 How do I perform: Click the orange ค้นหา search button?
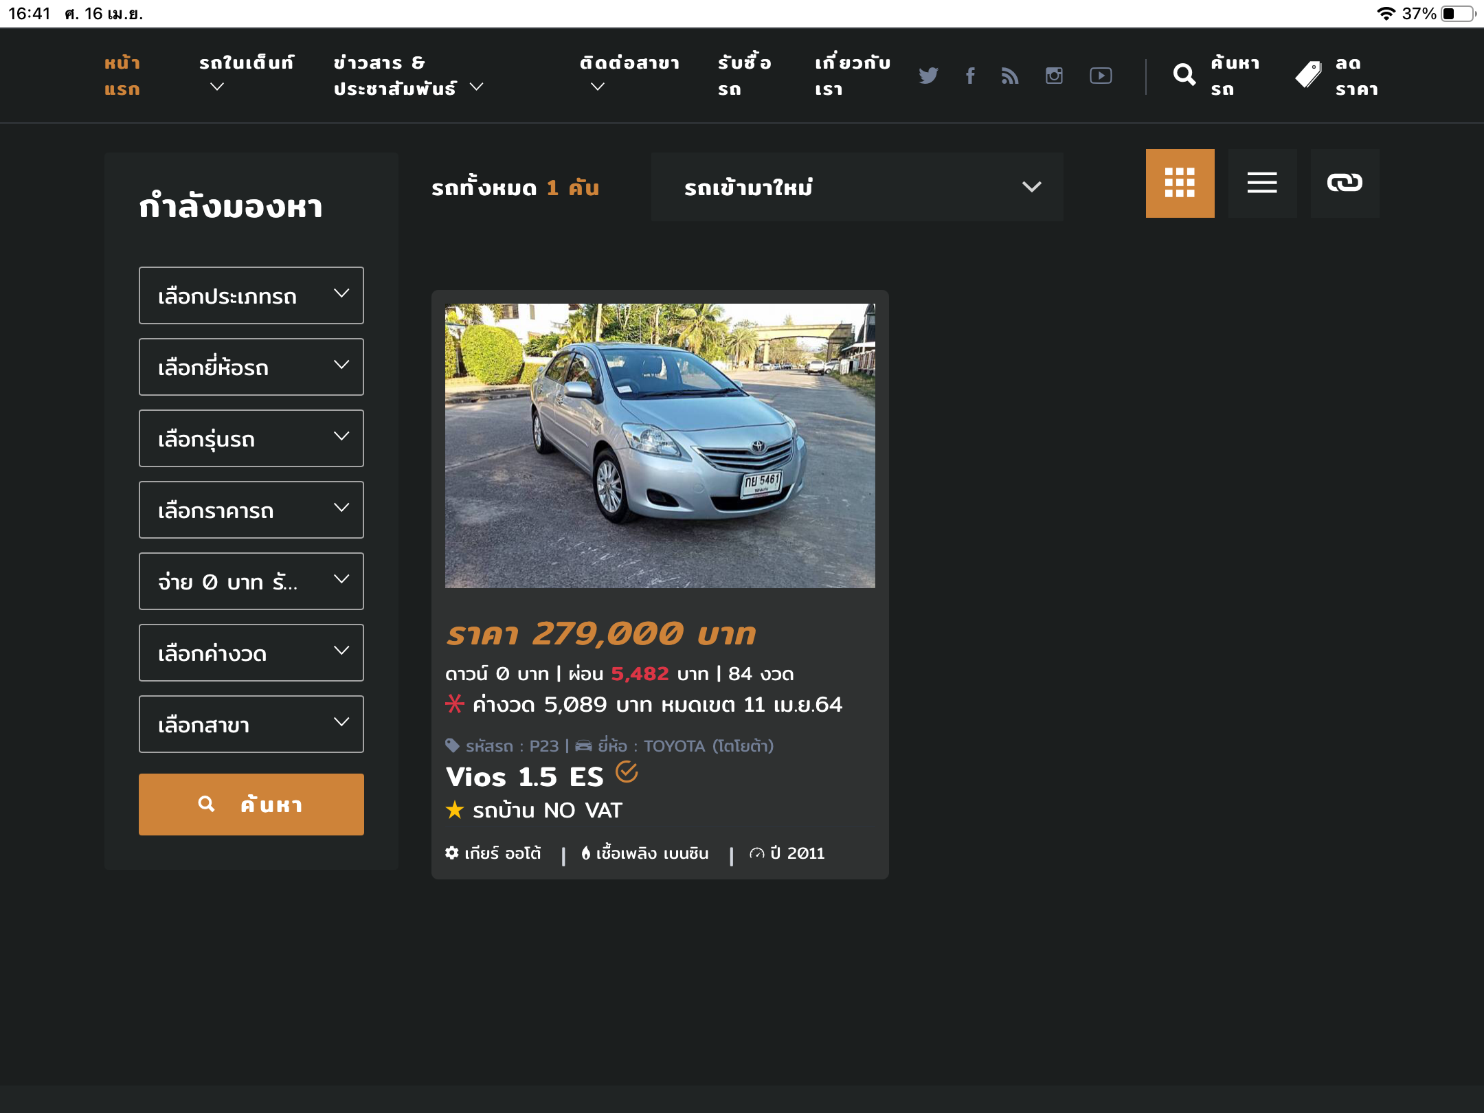[251, 805]
